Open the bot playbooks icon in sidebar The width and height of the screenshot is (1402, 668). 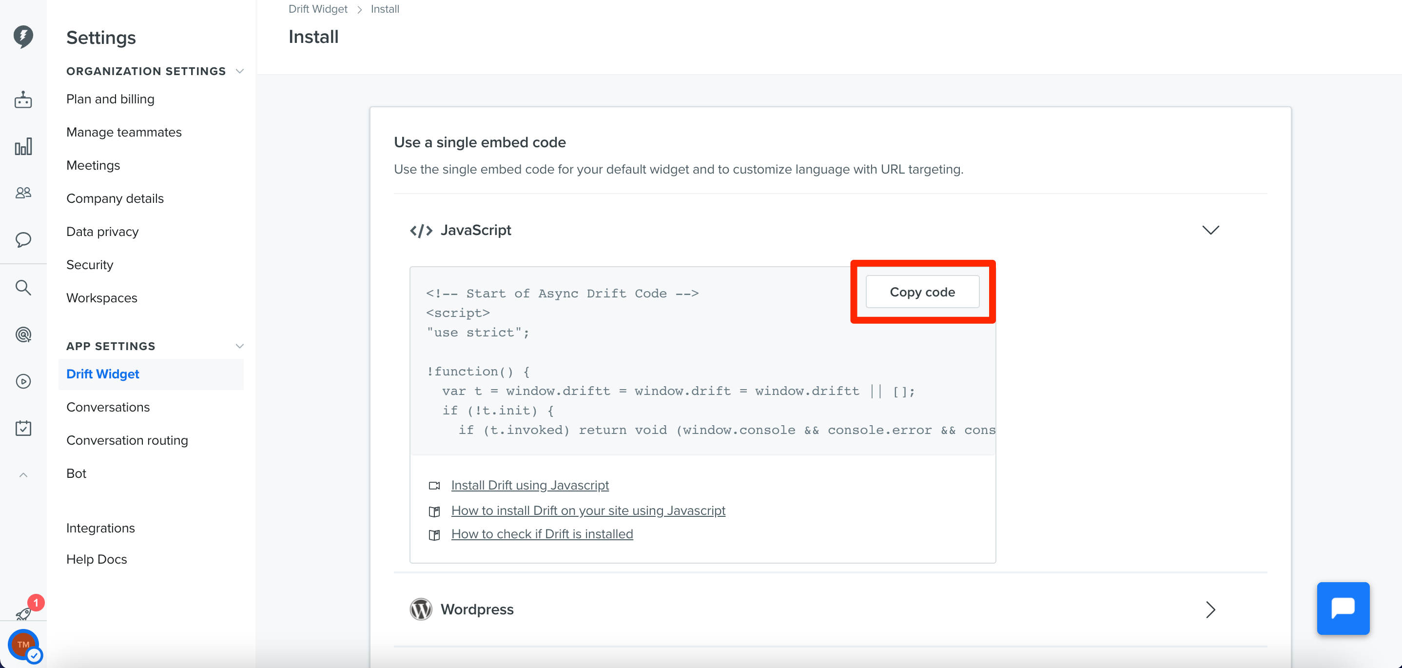[x=23, y=99]
